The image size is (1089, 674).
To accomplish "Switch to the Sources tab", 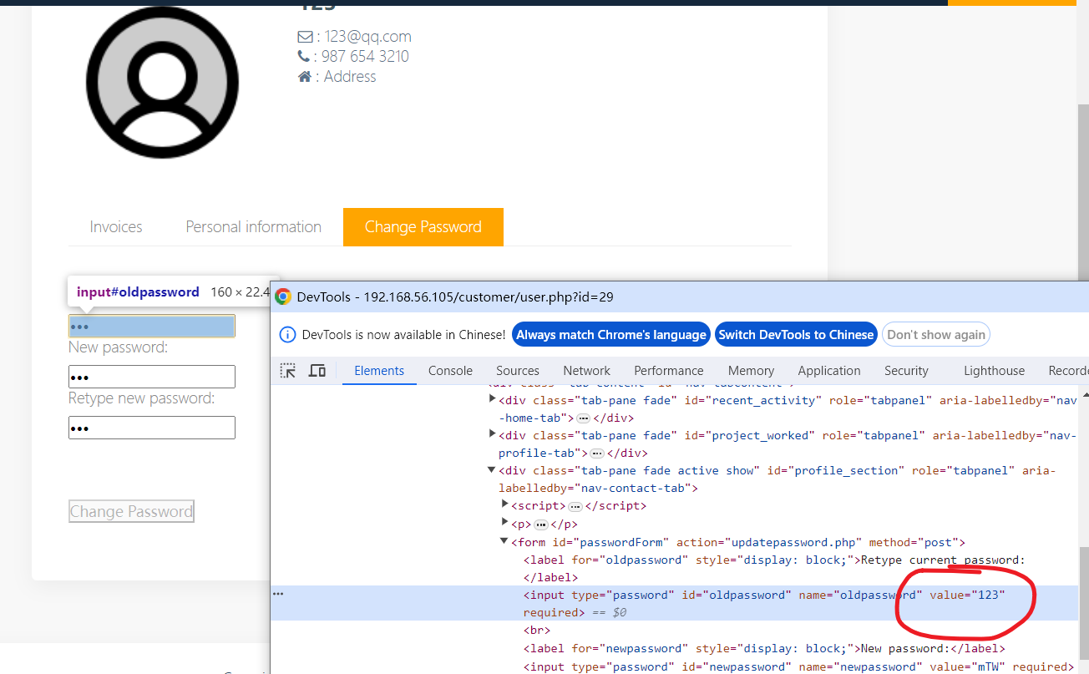I will [518, 371].
